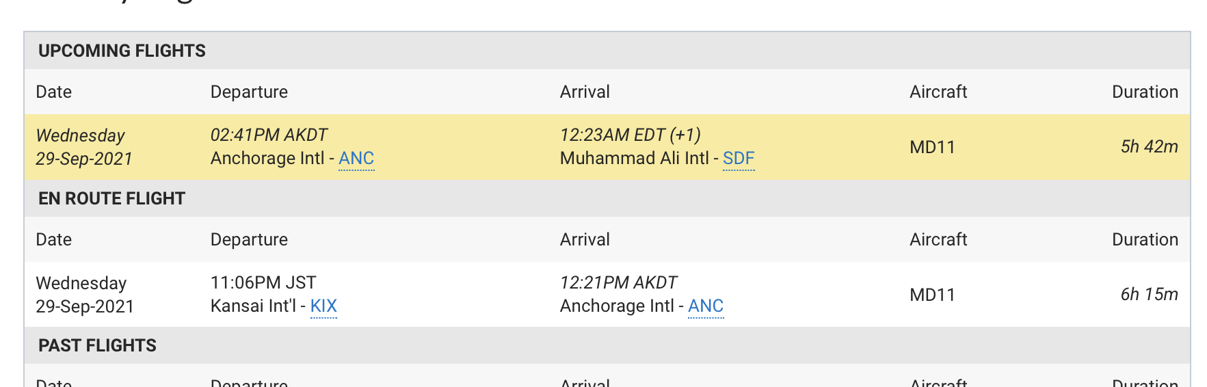Open the KIX departure airport link
This screenshot has width=1207, height=387.
323,306
